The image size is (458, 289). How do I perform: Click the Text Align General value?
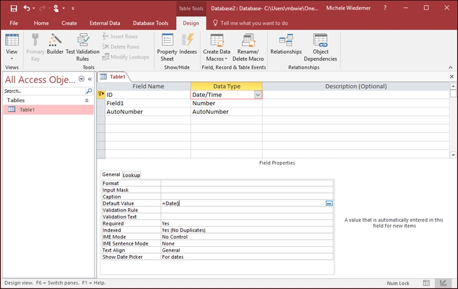(247, 250)
